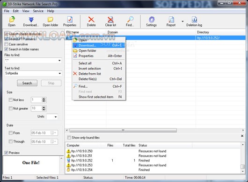
Task: Choose Invert selection in the context menu
Action: 99,69
